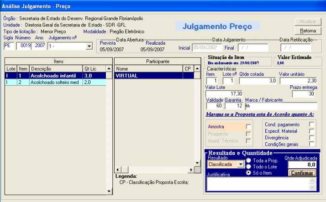Viewport: 326px width, 202px height.
Task: Click the Validade field showing 60
Action: [x=214, y=106]
